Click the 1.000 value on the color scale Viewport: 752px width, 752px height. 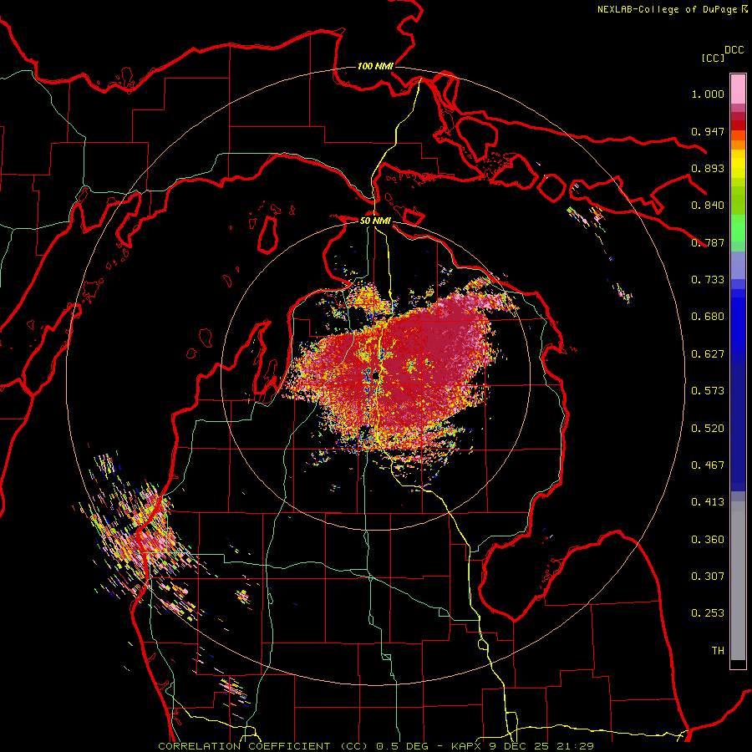coord(708,94)
